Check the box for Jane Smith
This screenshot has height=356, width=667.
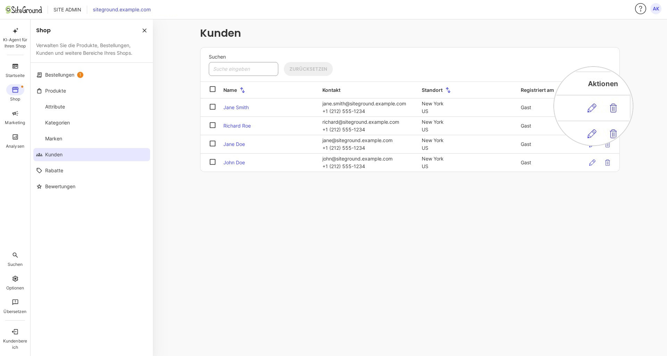(213, 107)
